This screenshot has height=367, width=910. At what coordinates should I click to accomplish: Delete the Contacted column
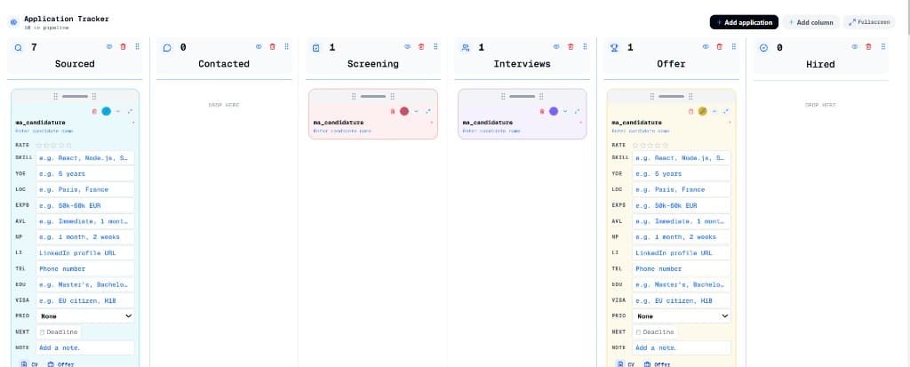[272, 46]
